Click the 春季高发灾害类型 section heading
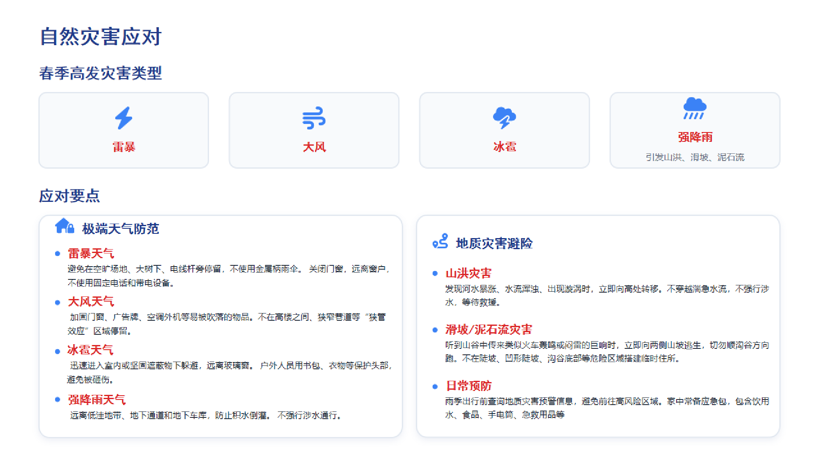This screenshot has height=460, width=819. pos(101,73)
